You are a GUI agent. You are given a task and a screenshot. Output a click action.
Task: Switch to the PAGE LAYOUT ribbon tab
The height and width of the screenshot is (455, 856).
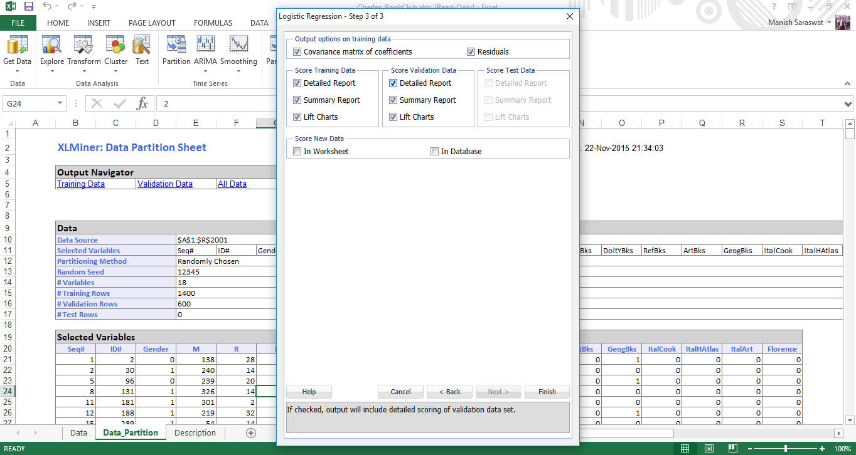(152, 23)
